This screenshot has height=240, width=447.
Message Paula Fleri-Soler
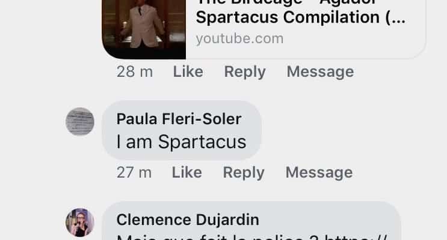[x=319, y=173]
